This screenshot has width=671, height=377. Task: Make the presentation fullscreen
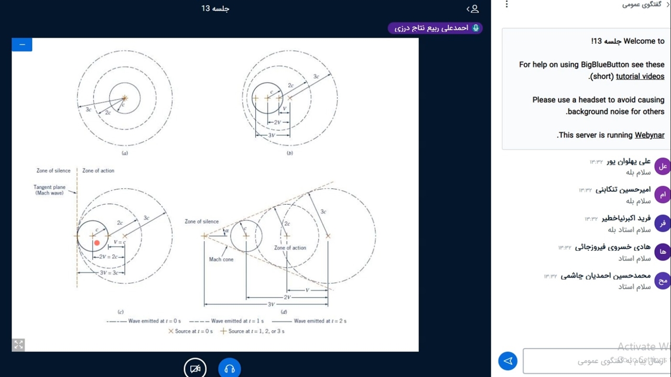click(x=19, y=345)
